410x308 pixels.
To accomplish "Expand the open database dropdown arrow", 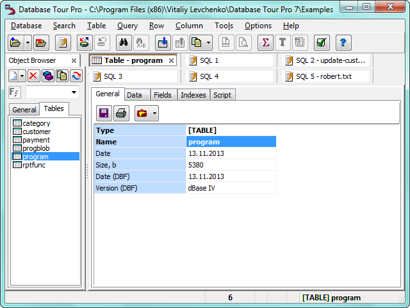I will (28, 42).
